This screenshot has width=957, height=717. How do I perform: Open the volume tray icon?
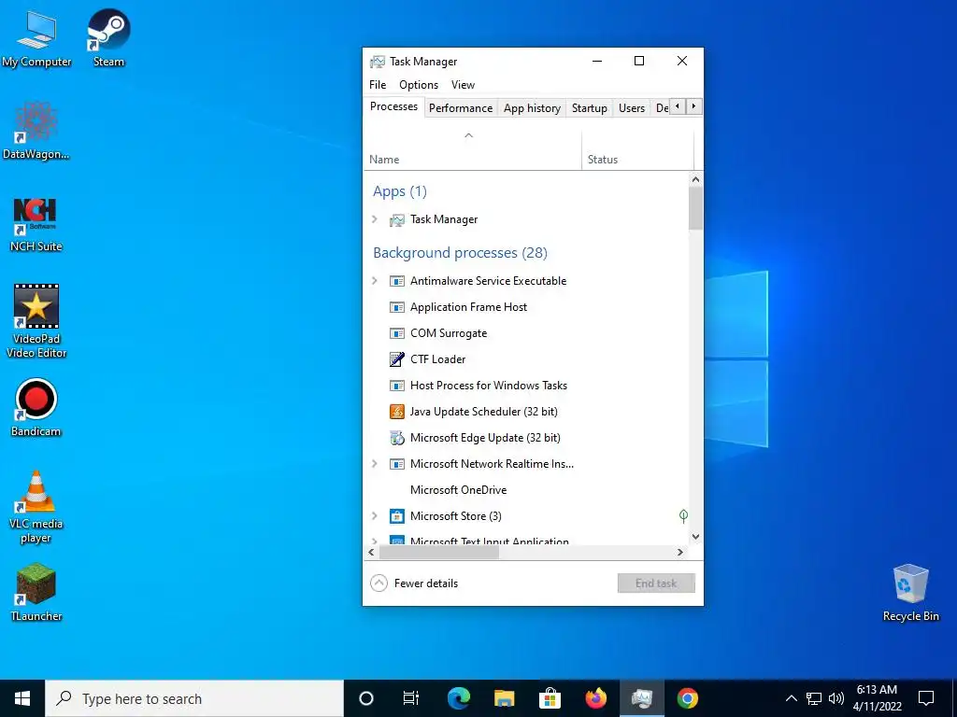point(836,698)
